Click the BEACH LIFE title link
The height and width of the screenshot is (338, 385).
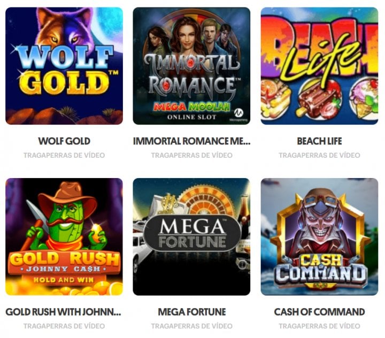[x=319, y=141]
